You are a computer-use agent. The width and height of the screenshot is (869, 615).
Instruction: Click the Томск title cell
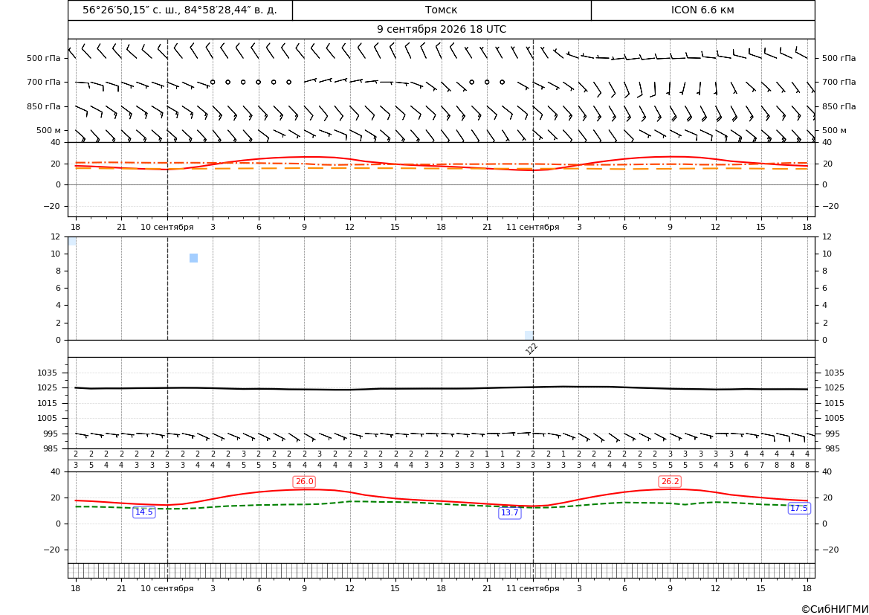point(442,10)
